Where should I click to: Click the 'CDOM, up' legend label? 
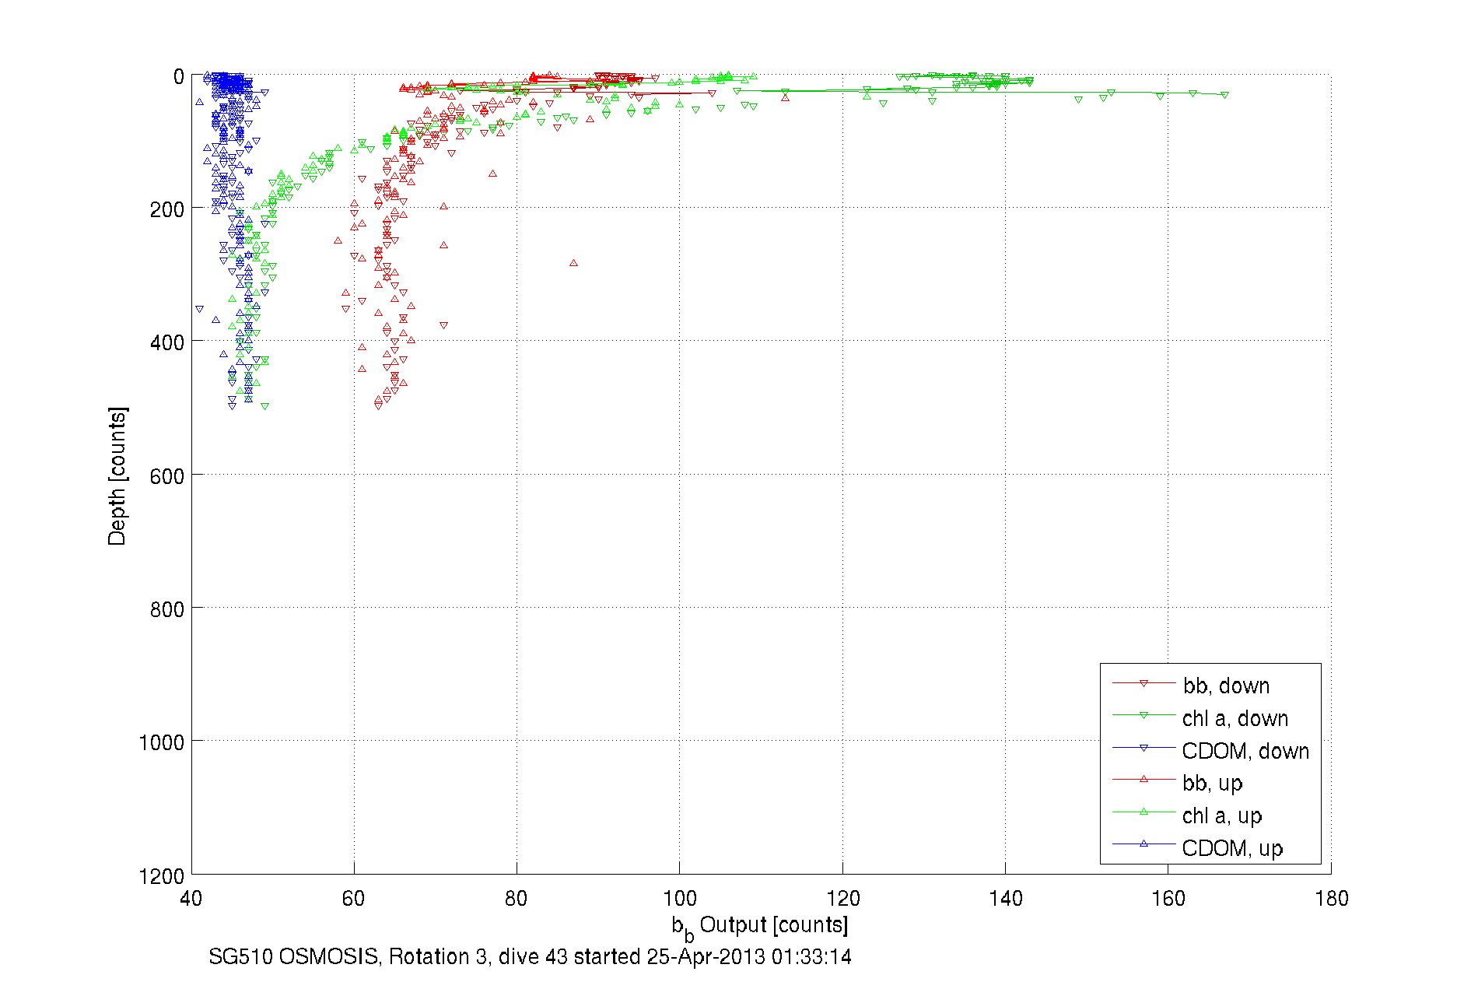click(x=1232, y=848)
